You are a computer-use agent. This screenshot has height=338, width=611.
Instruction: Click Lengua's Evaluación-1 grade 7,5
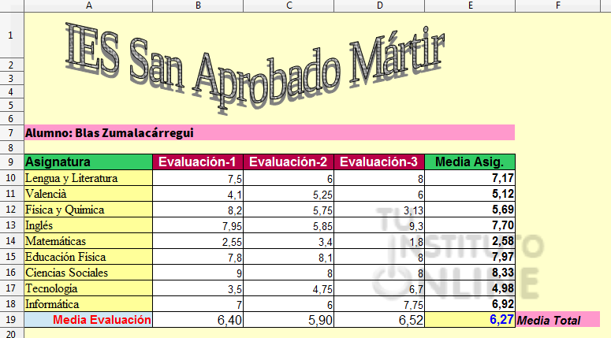pyautogui.click(x=198, y=177)
